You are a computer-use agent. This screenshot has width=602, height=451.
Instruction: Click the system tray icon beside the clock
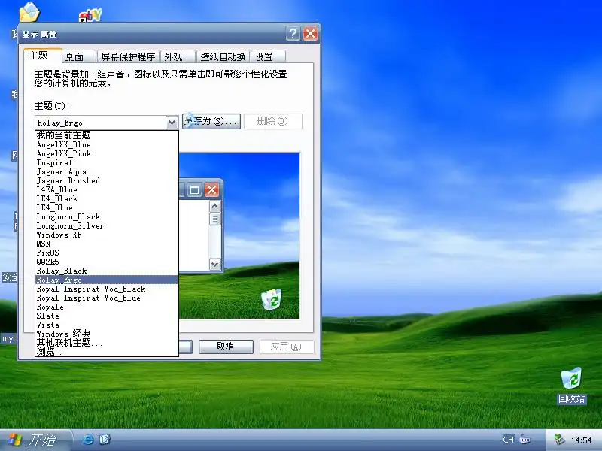559,440
